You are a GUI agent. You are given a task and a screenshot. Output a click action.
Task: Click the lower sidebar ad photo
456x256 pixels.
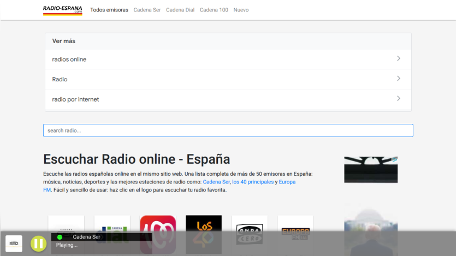point(371,230)
